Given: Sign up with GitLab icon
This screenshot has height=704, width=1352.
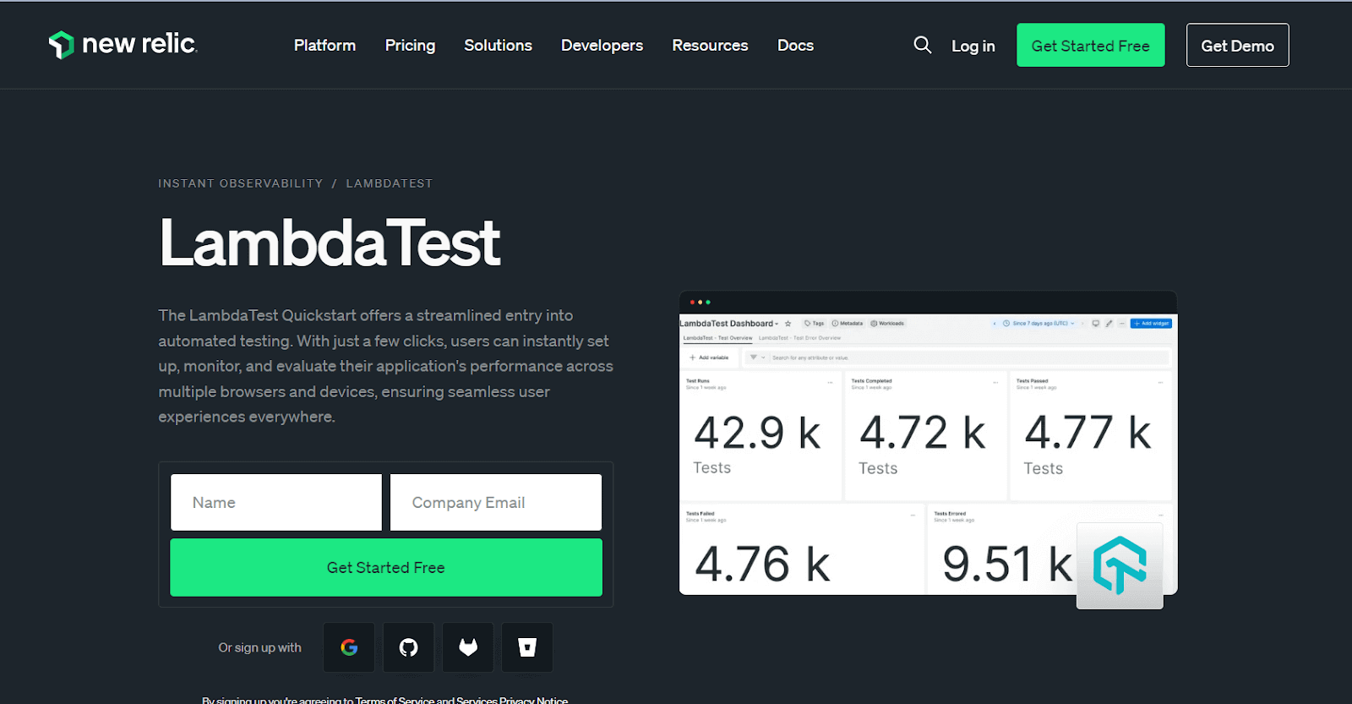Looking at the screenshot, I should (x=468, y=647).
